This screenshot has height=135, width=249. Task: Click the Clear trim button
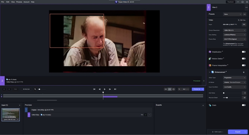pyautogui.click(x=15, y=89)
